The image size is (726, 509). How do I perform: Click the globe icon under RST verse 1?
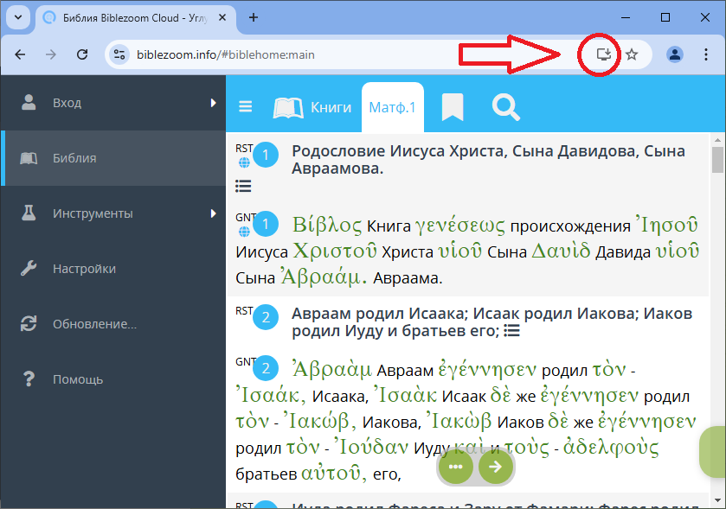(244, 162)
